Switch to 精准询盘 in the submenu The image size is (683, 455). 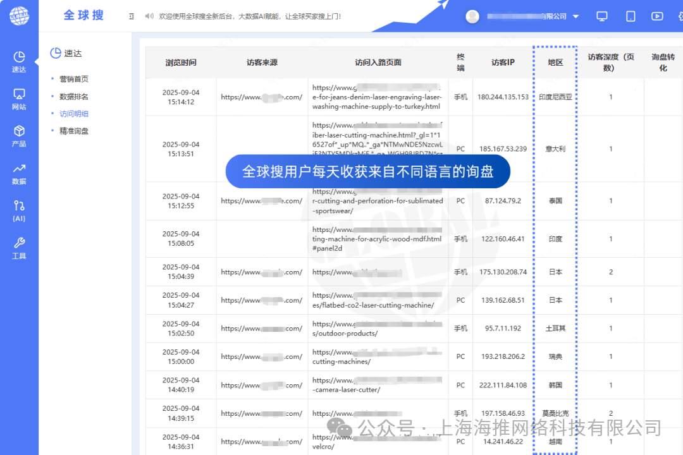tap(74, 131)
